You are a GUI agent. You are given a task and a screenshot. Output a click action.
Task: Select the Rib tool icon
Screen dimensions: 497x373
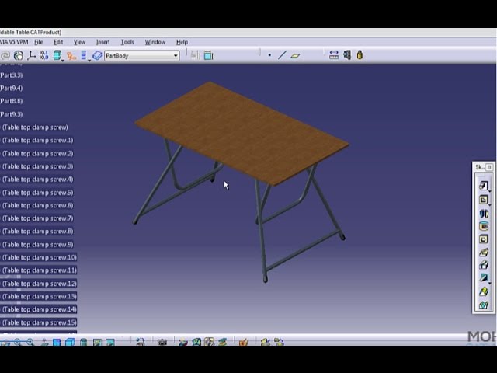coord(484,253)
